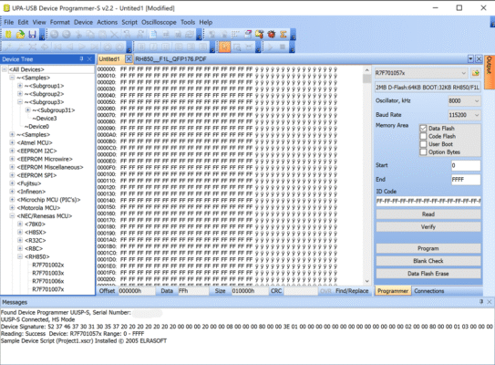495x365 pixels.
Task: Enable the User Boot checkbox
Action: coord(423,144)
